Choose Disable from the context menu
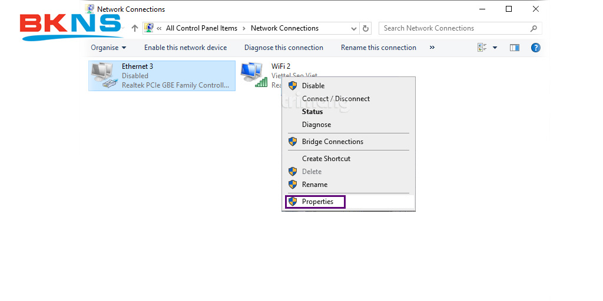This screenshot has width=603, height=301. tap(313, 86)
